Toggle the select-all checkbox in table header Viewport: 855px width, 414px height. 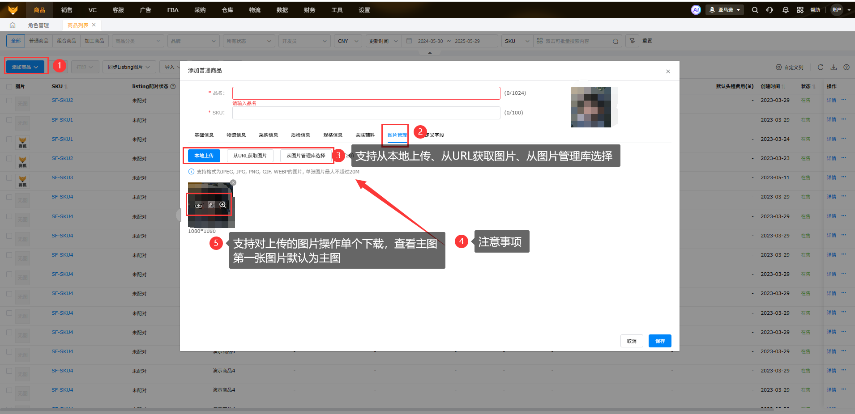tap(9, 86)
